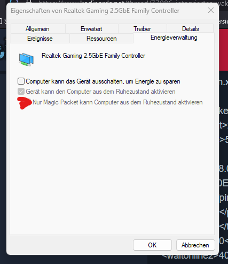
Task: Open the Ereignisse tab
Action: tap(40, 39)
